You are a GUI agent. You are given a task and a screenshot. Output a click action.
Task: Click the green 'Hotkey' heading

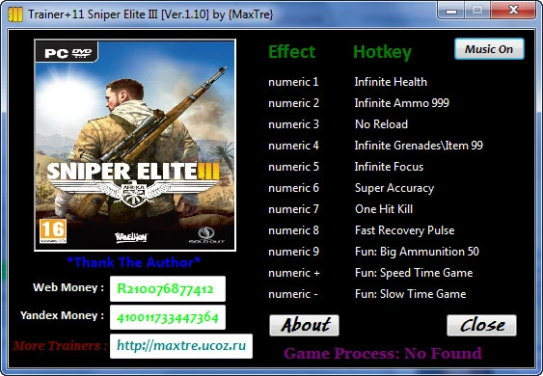click(382, 53)
